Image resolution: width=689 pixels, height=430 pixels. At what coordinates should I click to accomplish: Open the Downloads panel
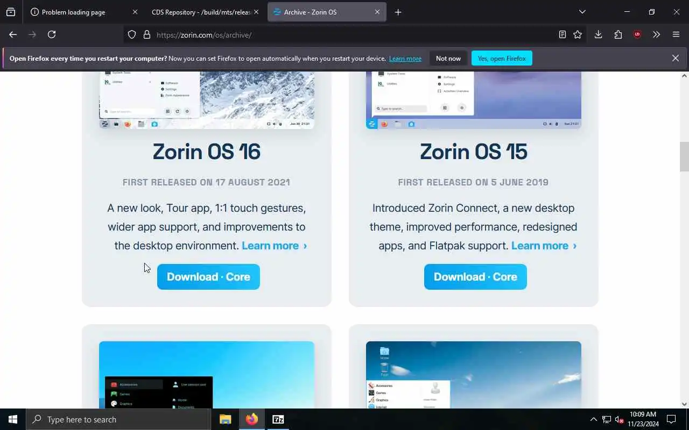[598, 34]
